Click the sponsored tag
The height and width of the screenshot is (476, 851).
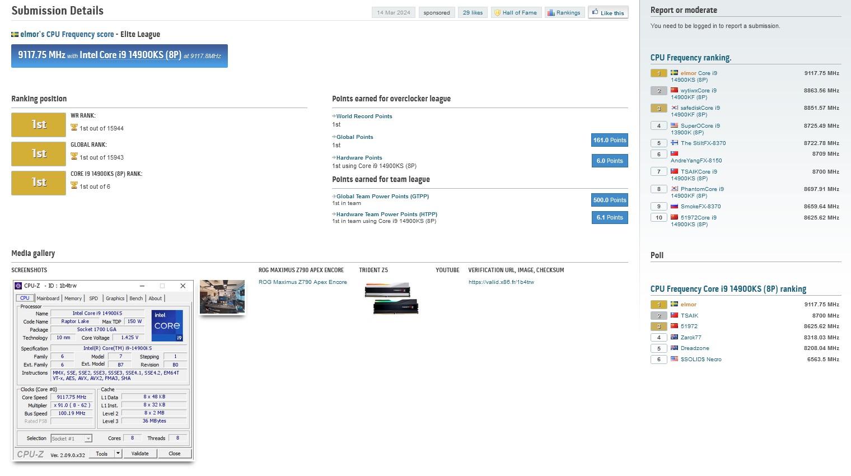click(x=437, y=12)
